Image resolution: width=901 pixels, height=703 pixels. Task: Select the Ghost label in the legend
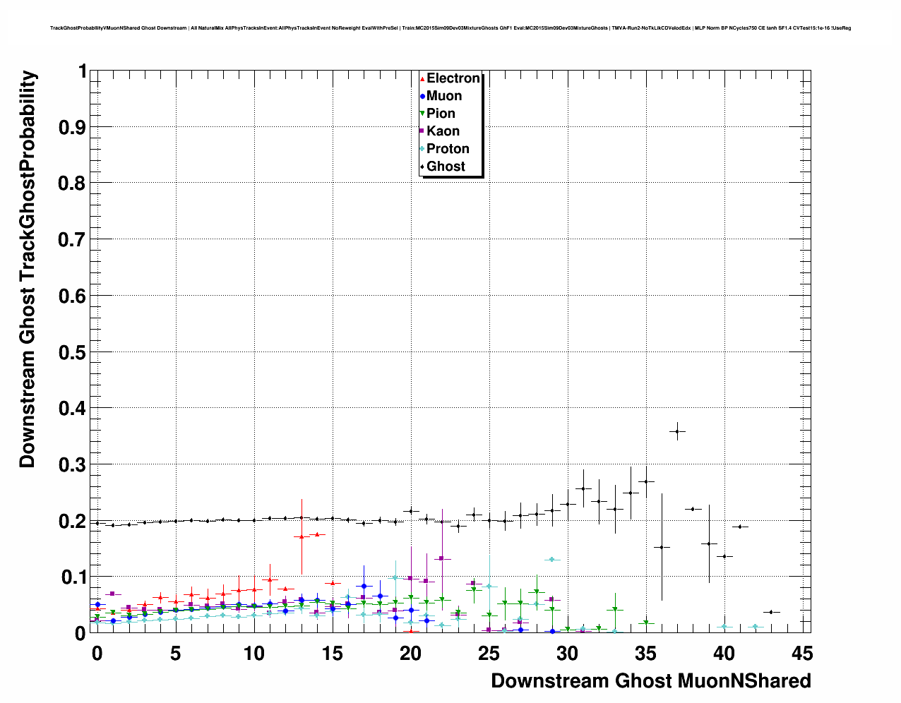pos(446,167)
